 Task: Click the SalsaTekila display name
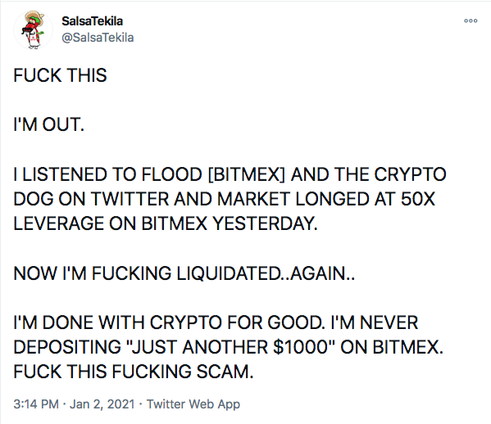coord(92,21)
